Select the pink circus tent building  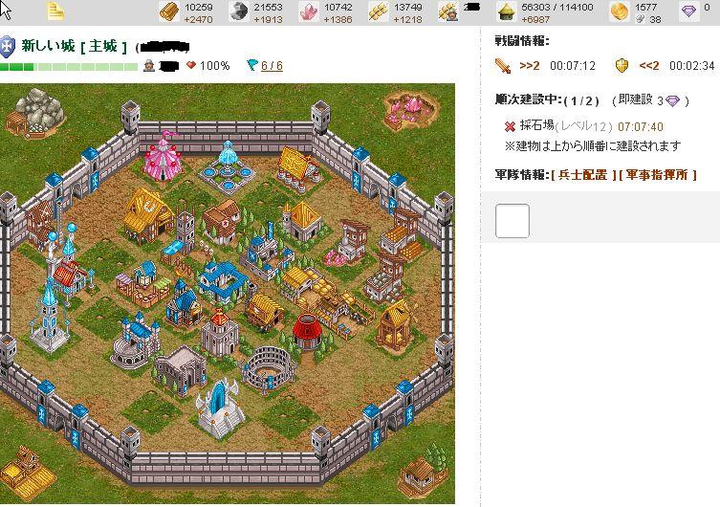[x=163, y=156]
